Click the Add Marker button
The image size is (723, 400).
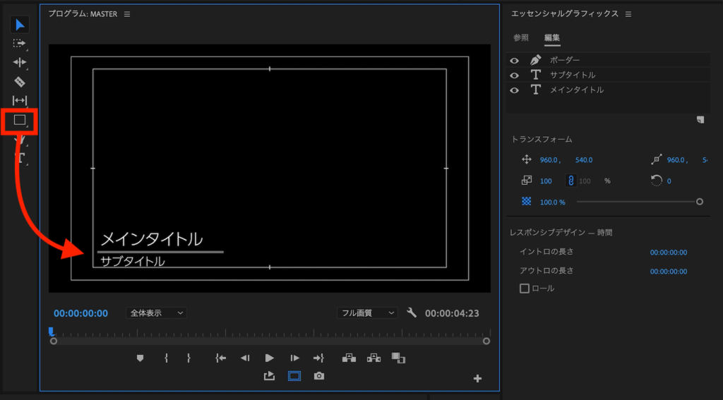pos(140,358)
